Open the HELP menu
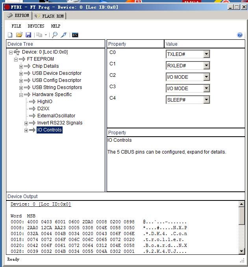 56,26
